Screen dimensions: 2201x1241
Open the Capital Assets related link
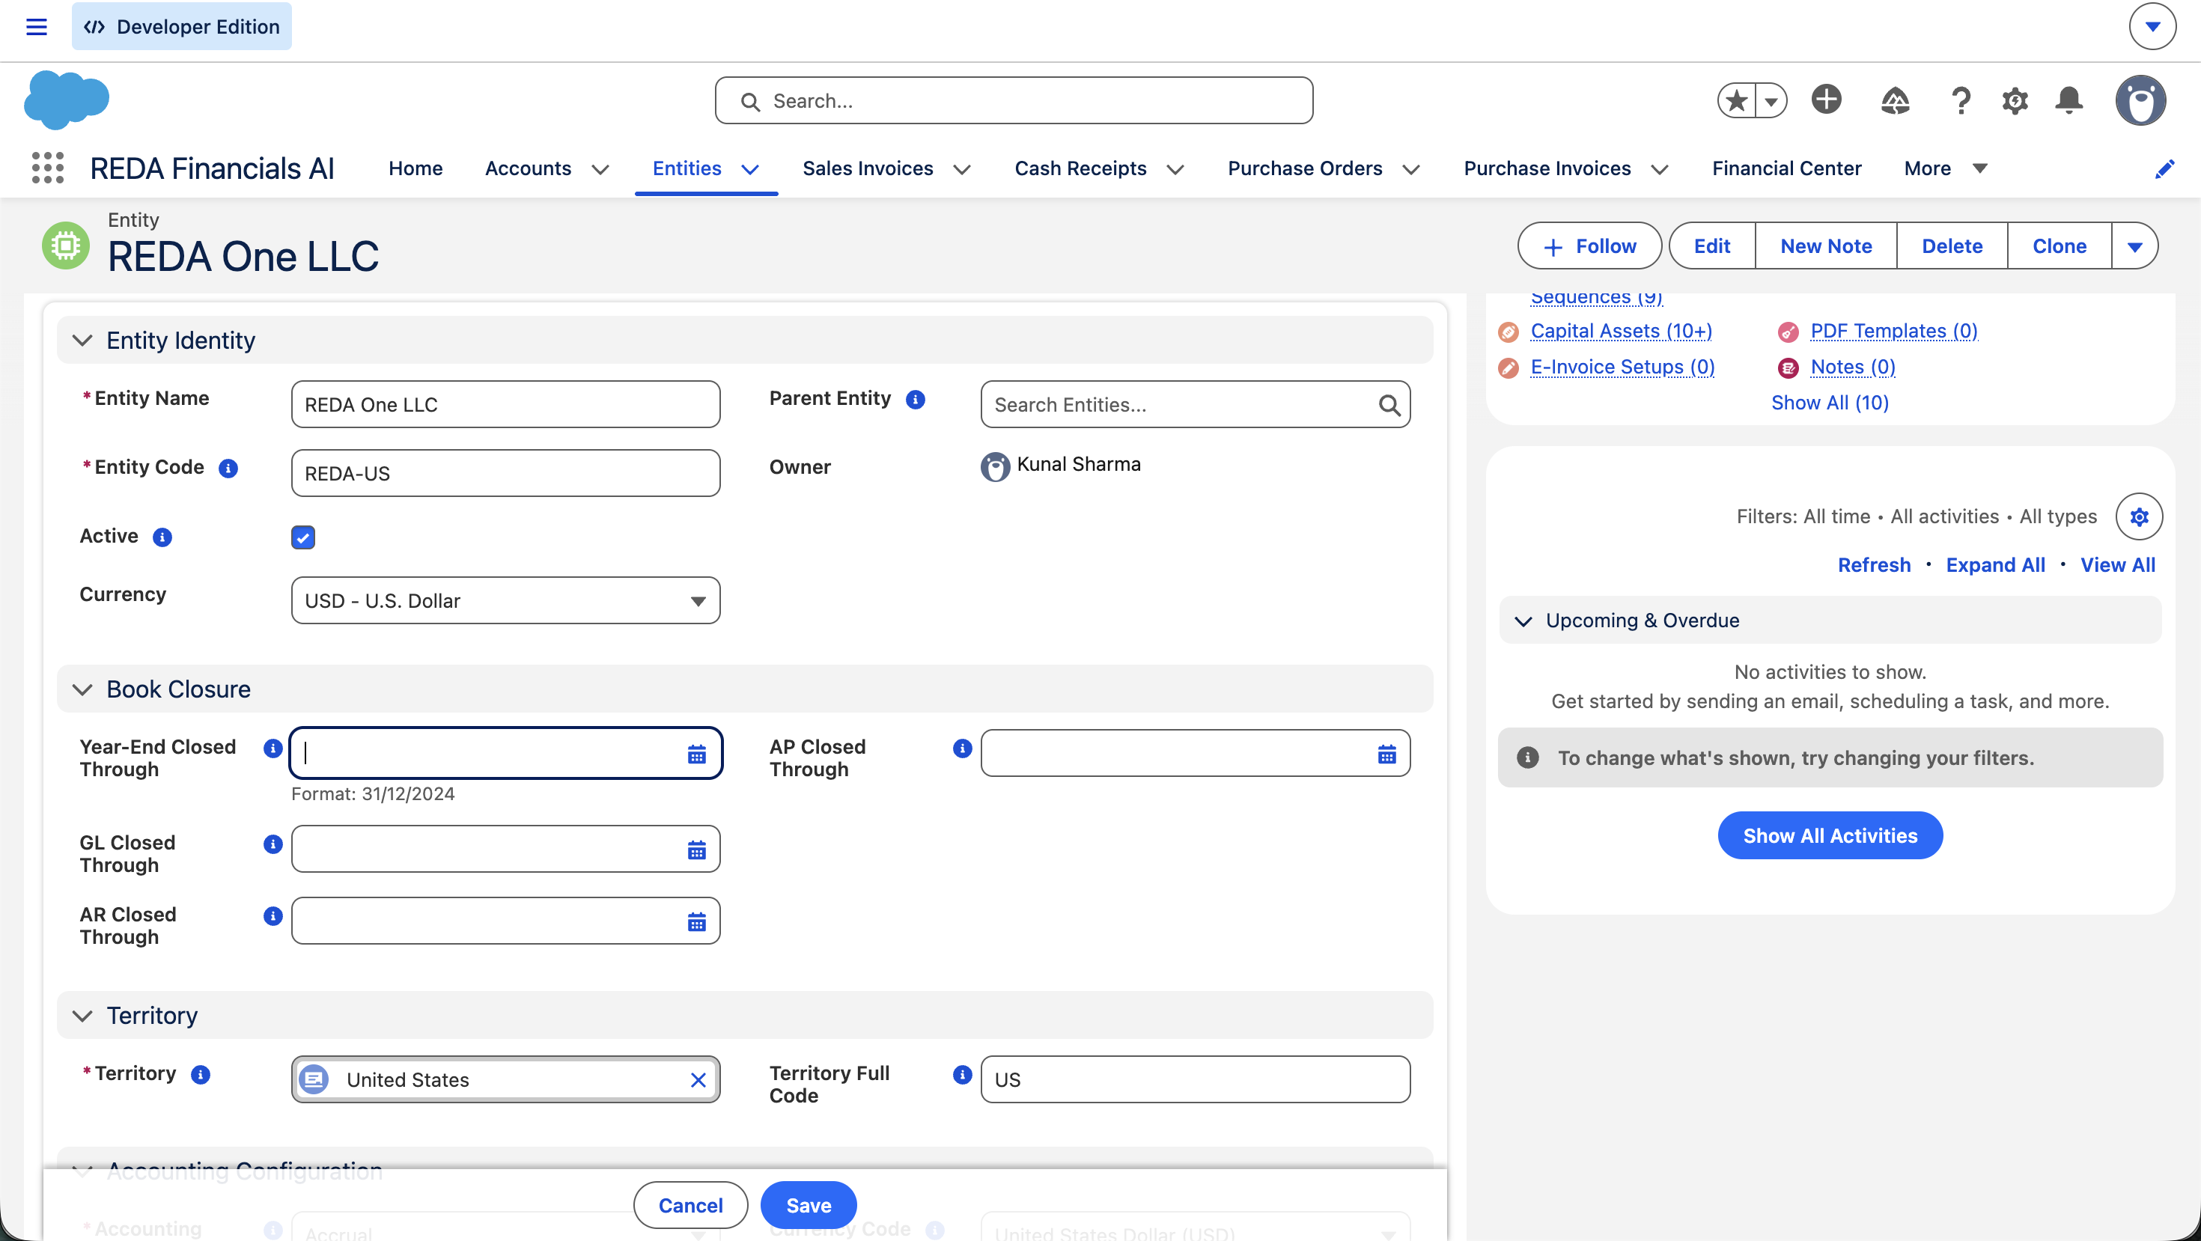(x=1621, y=331)
